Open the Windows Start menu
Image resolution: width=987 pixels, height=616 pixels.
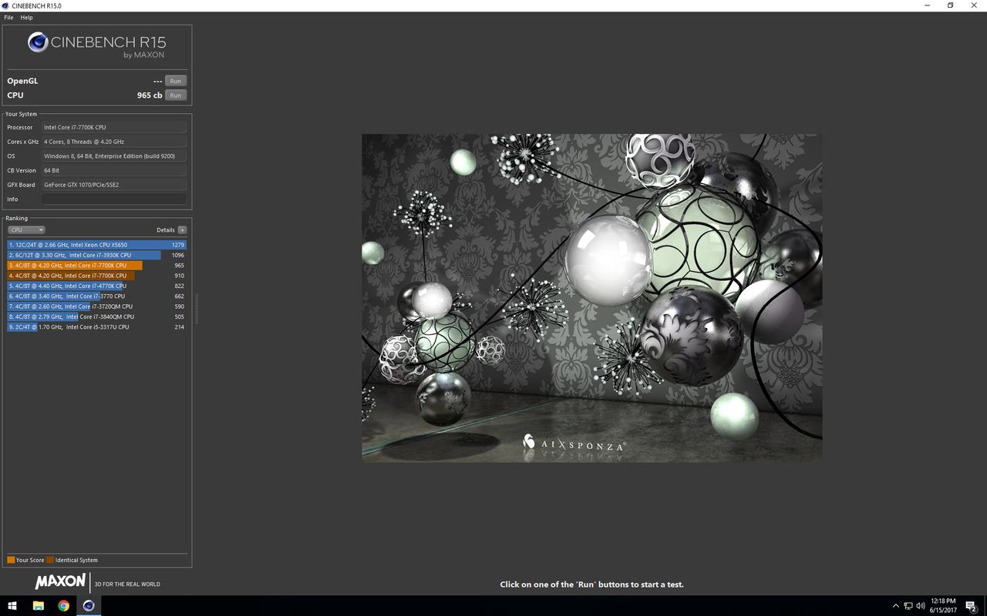[12, 606]
